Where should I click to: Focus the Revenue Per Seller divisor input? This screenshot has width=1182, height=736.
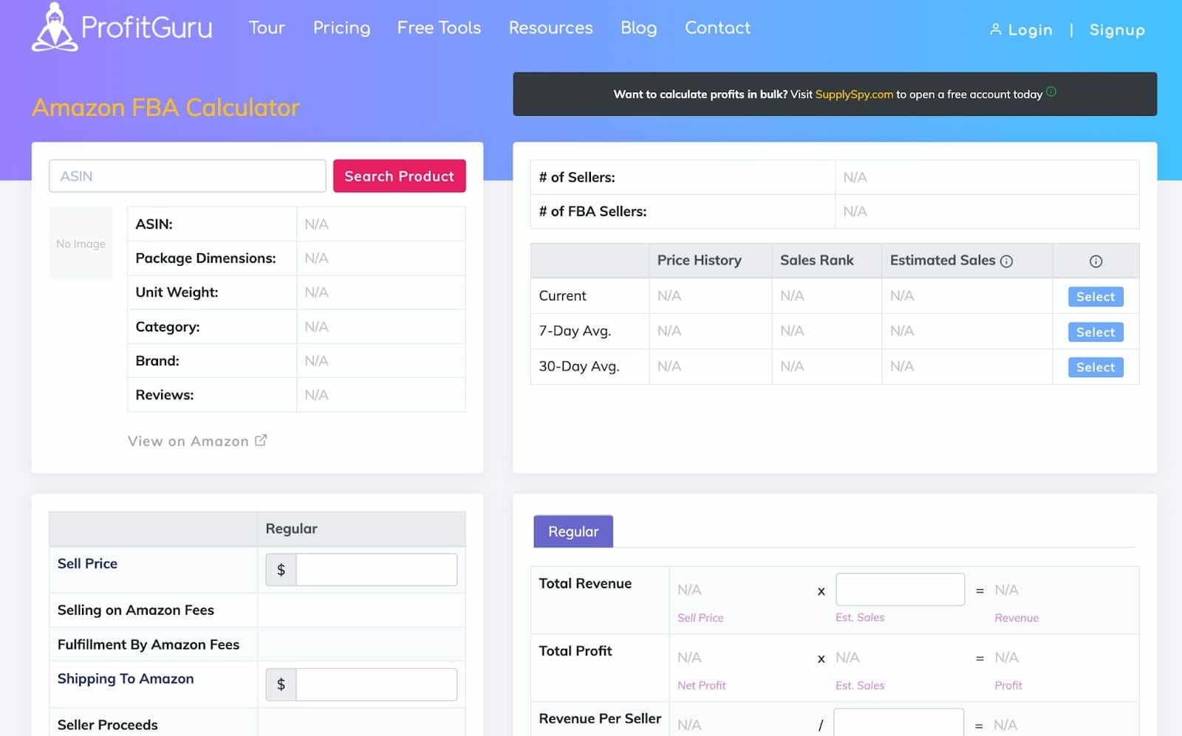[x=898, y=723]
